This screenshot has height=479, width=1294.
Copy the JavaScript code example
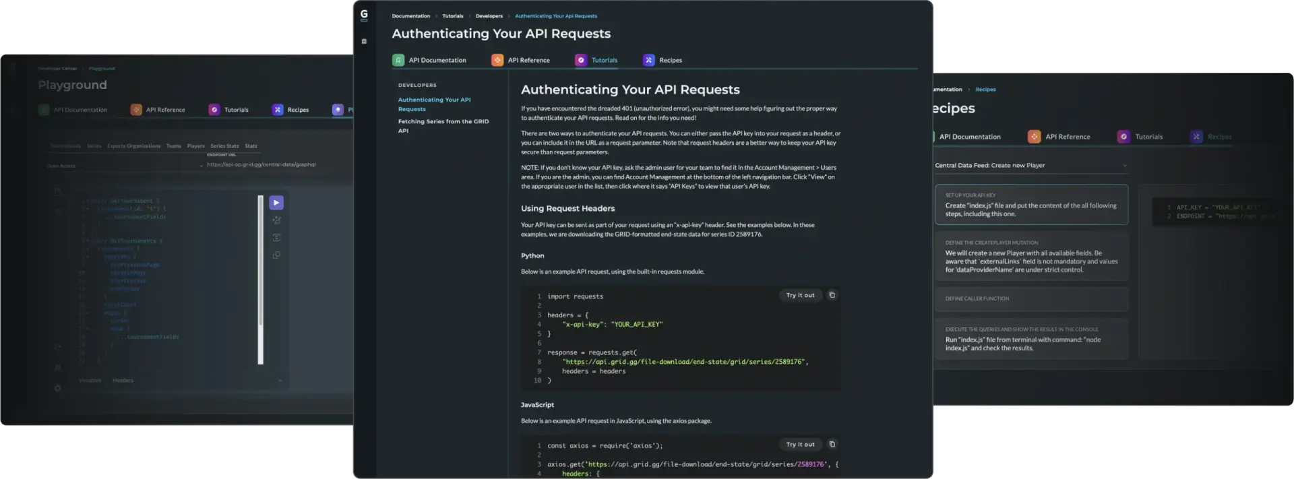point(832,445)
